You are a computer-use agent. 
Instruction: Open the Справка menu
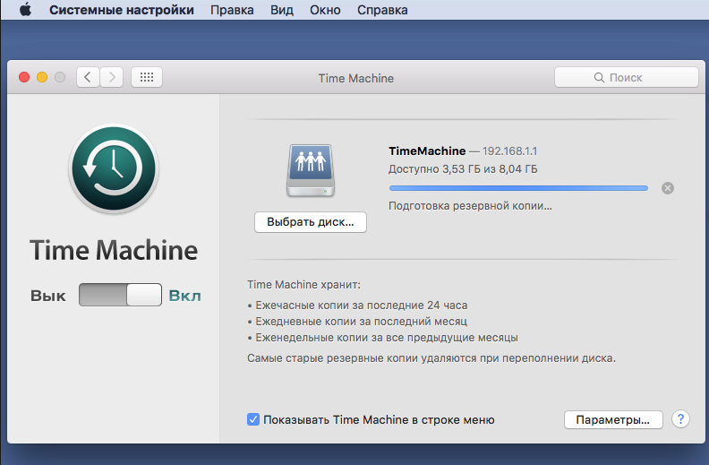point(382,11)
